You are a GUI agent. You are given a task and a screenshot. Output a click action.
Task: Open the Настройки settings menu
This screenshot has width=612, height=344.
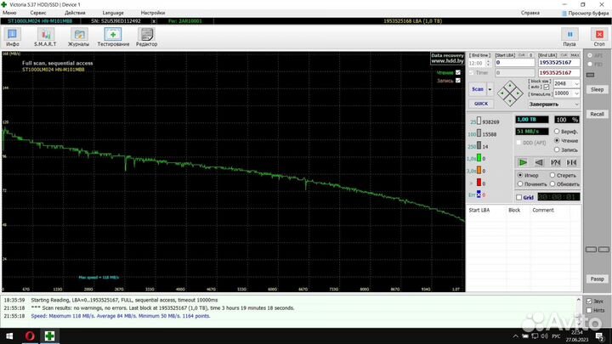153,14
